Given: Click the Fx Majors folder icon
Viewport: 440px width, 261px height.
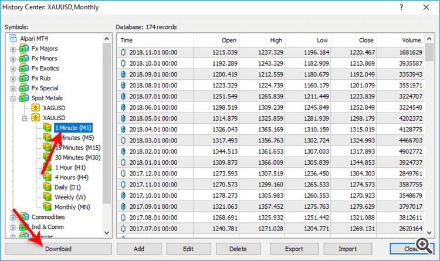Looking at the screenshot, I should click(23, 49).
